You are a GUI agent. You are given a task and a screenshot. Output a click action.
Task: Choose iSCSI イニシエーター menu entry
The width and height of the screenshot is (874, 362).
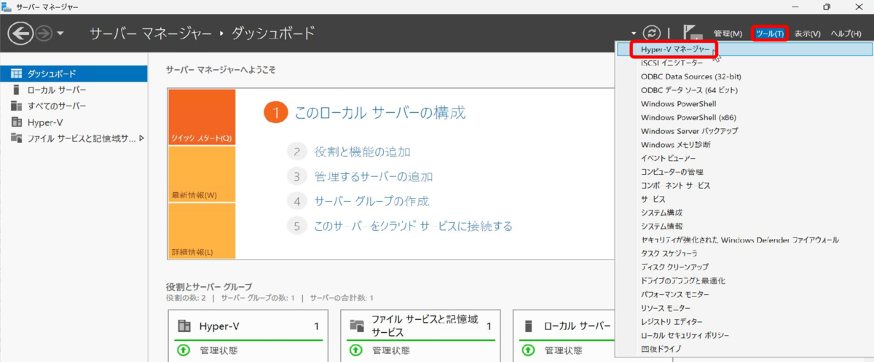click(744, 63)
